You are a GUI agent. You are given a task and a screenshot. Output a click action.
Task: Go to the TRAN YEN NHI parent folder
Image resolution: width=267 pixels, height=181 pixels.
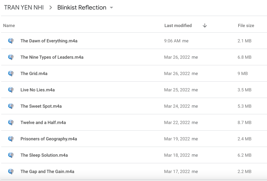pyautogui.click(x=24, y=8)
